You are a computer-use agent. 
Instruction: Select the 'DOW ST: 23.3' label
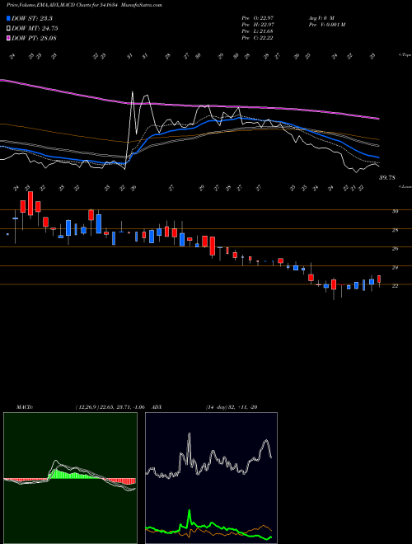34,18
